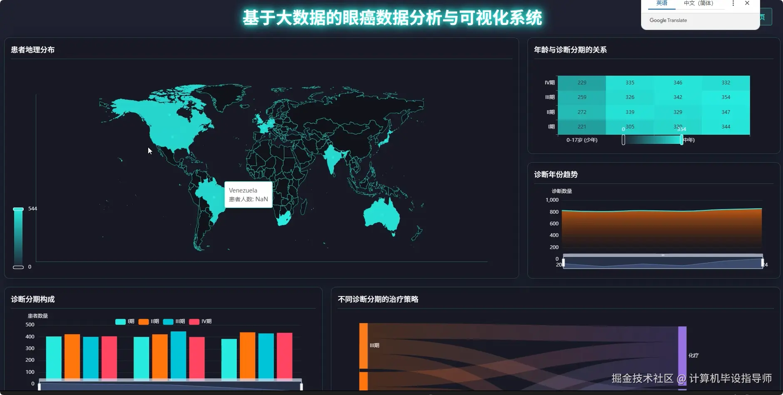Click heatmap cell with value 326
This screenshot has width=783, height=395.
pyautogui.click(x=630, y=97)
